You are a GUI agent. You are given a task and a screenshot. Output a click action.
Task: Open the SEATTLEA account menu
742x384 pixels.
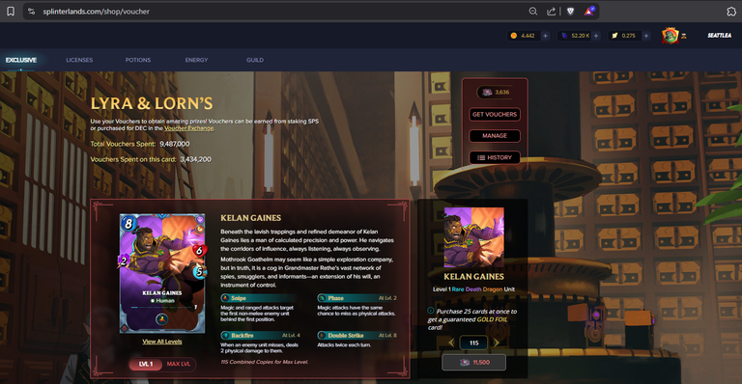(719, 36)
